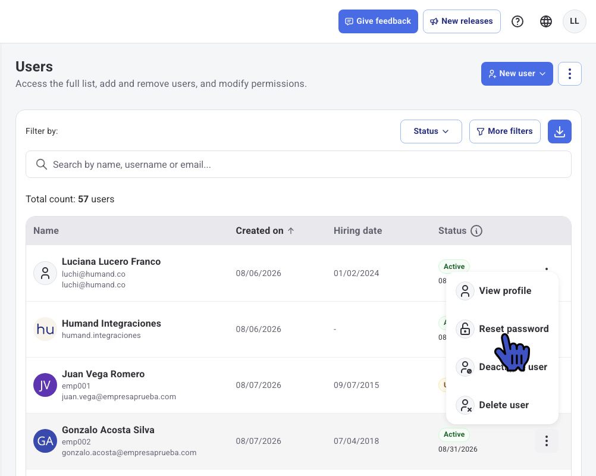Expand the New user dropdown
The height and width of the screenshot is (476, 596).
(x=517, y=74)
